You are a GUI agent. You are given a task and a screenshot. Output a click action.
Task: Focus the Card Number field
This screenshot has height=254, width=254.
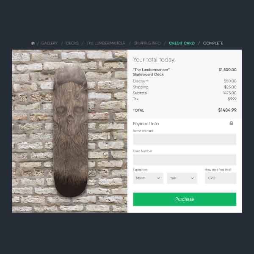pyautogui.click(x=185, y=160)
